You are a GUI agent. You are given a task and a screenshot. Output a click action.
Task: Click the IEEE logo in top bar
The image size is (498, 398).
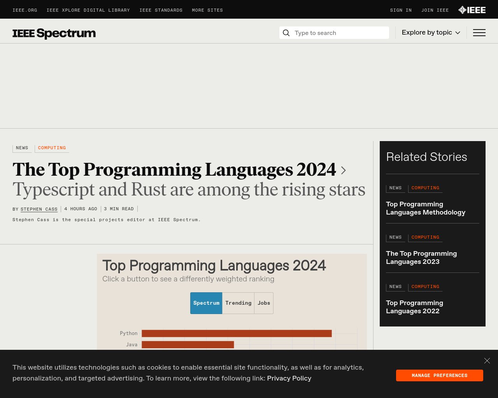pos(472,10)
